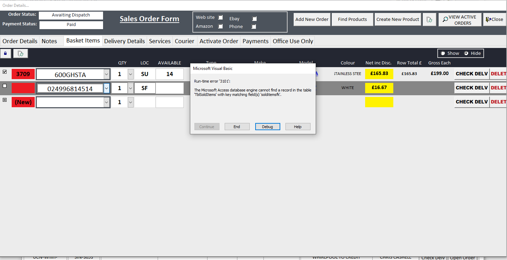Click the Gross Each column header
507x260 pixels.
click(439, 63)
